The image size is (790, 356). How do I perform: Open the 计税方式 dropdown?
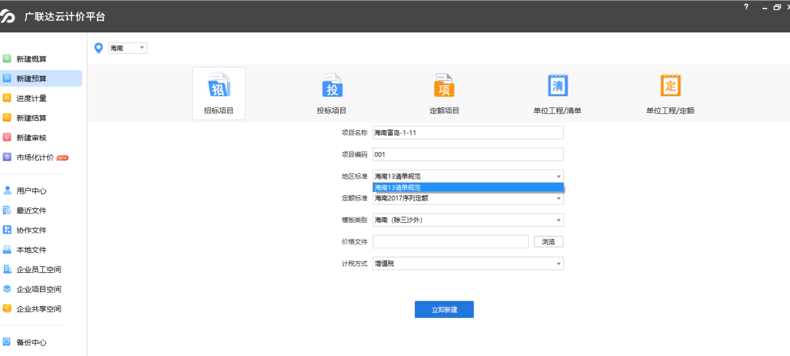pos(468,264)
